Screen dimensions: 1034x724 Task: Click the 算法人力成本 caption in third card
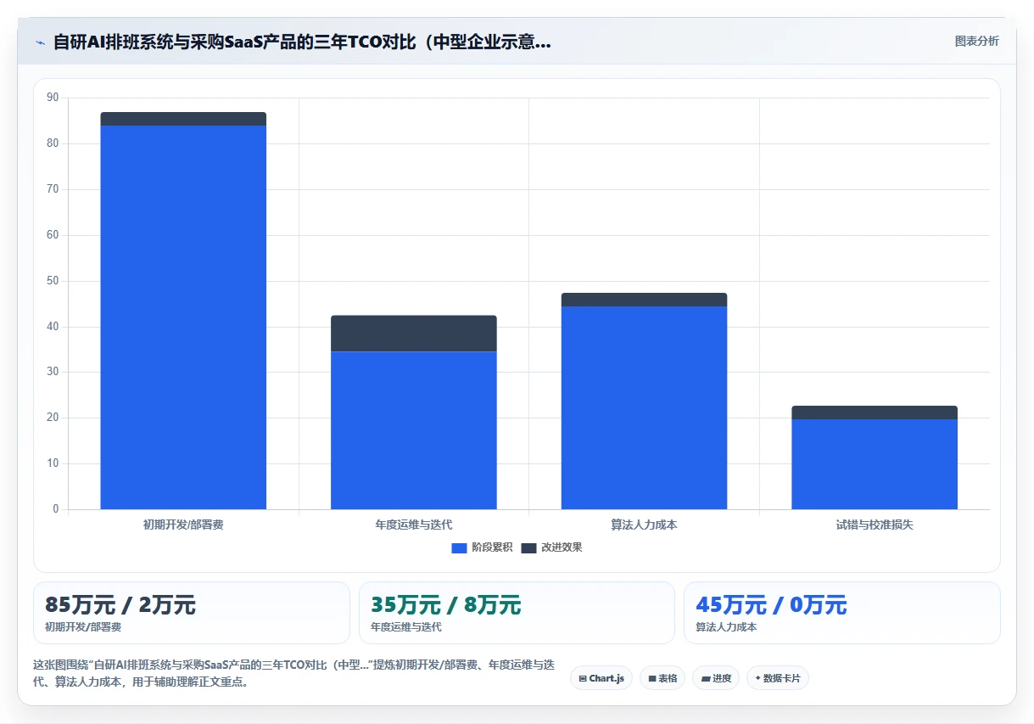[726, 627]
